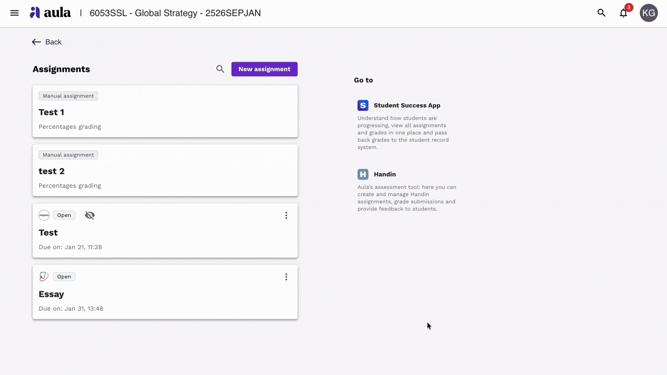The width and height of the screenshot is (667, 375).
Task: Open the Essay assignment
Action: [165, 292]
